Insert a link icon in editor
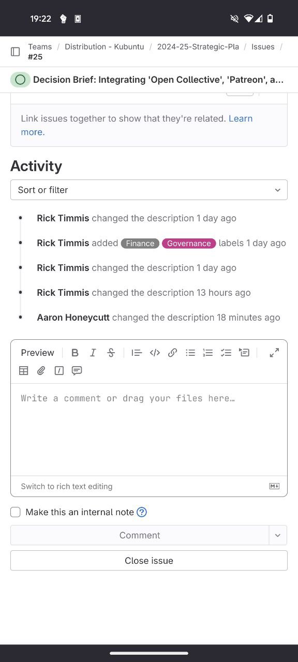Image resolution: width=298 pixels, height=662 pixels. [173, 353]
